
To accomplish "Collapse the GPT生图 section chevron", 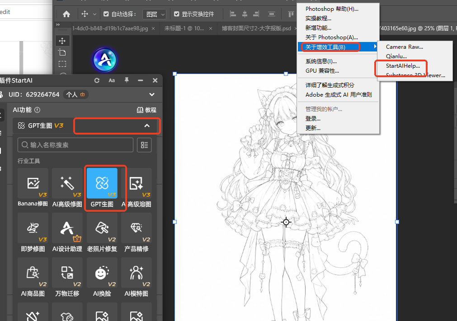I will tap(147, 126).
